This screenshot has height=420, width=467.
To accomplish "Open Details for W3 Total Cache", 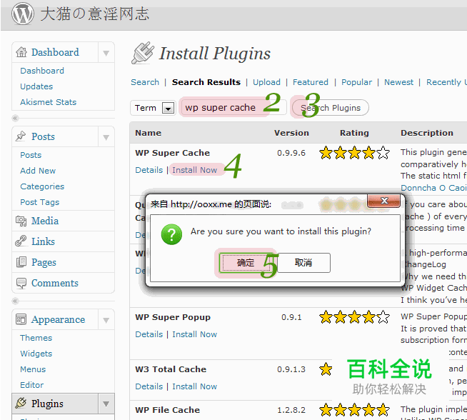I will 149,386.
